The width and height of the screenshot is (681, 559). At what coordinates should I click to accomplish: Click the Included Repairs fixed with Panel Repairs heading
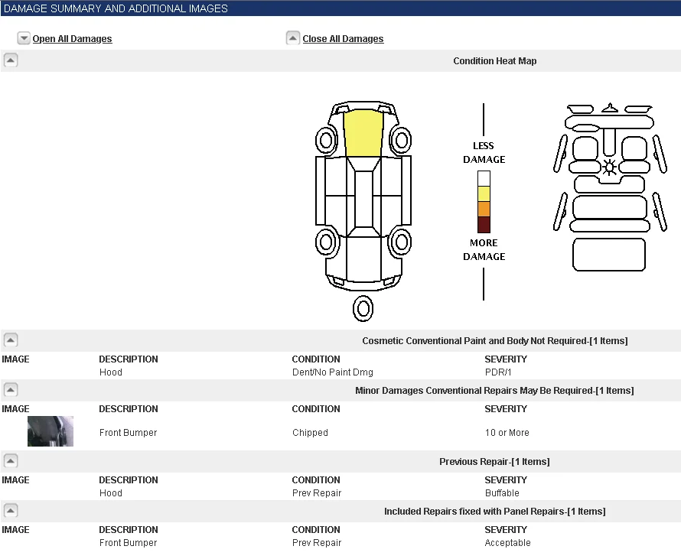click(494, 512)
